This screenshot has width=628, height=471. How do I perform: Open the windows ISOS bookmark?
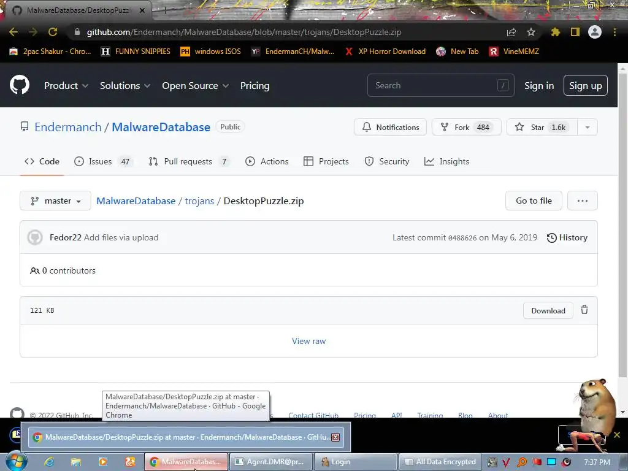point(211,52)
